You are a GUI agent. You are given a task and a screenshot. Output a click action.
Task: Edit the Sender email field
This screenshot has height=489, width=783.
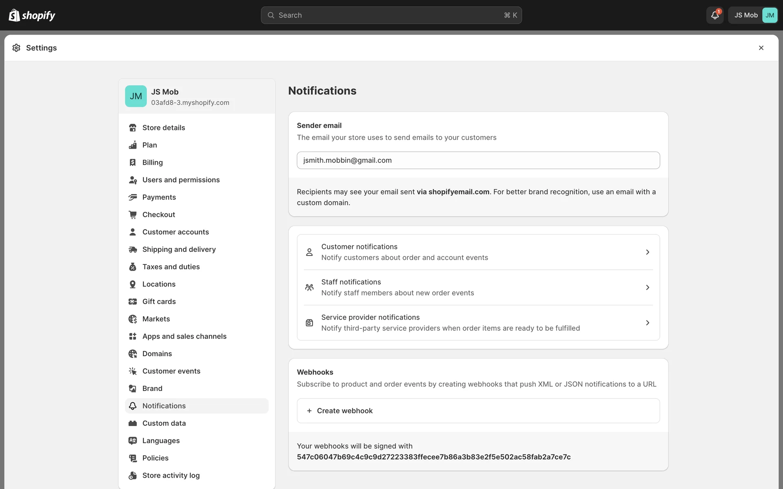click(x=478, y=160)
